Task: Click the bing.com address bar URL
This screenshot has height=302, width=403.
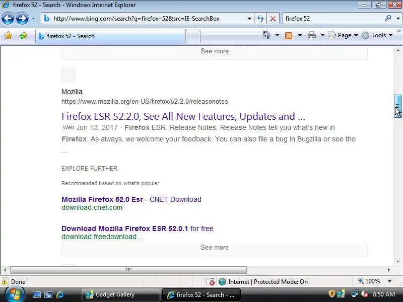Action: [x=136, y=19]
